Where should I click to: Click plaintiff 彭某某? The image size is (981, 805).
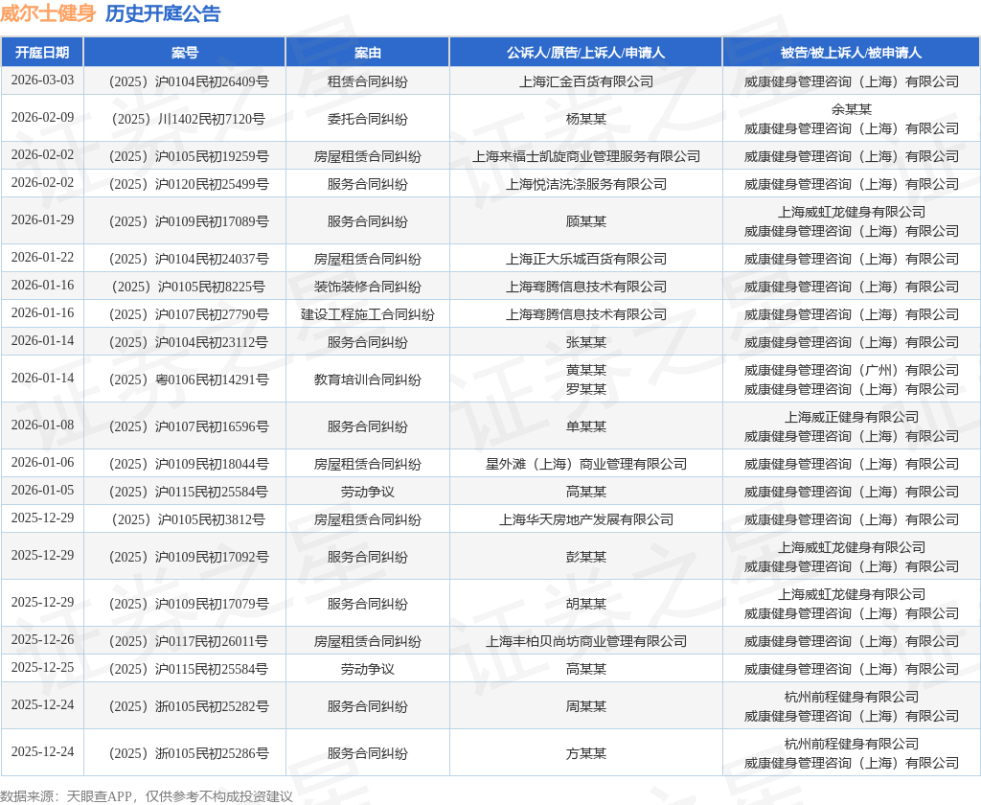(586, 557)
